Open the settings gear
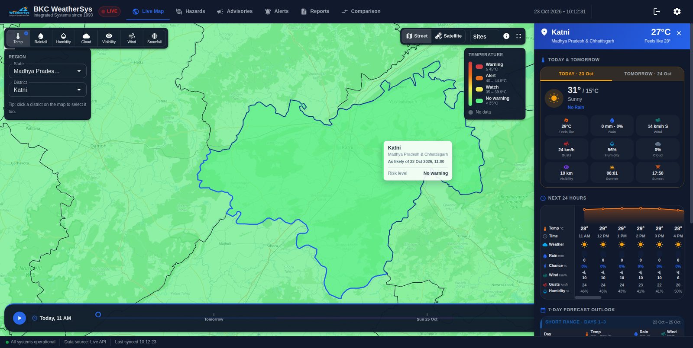 click(677, 12)
